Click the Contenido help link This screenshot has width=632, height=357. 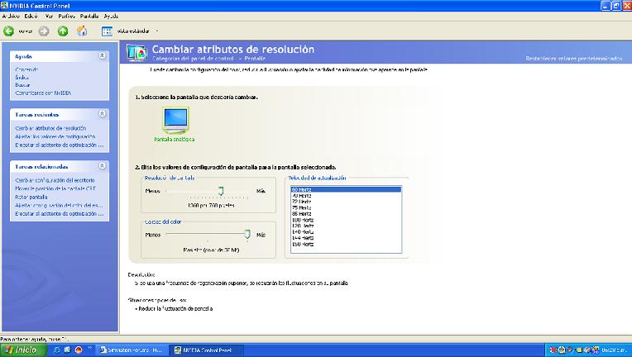point(26,69)
